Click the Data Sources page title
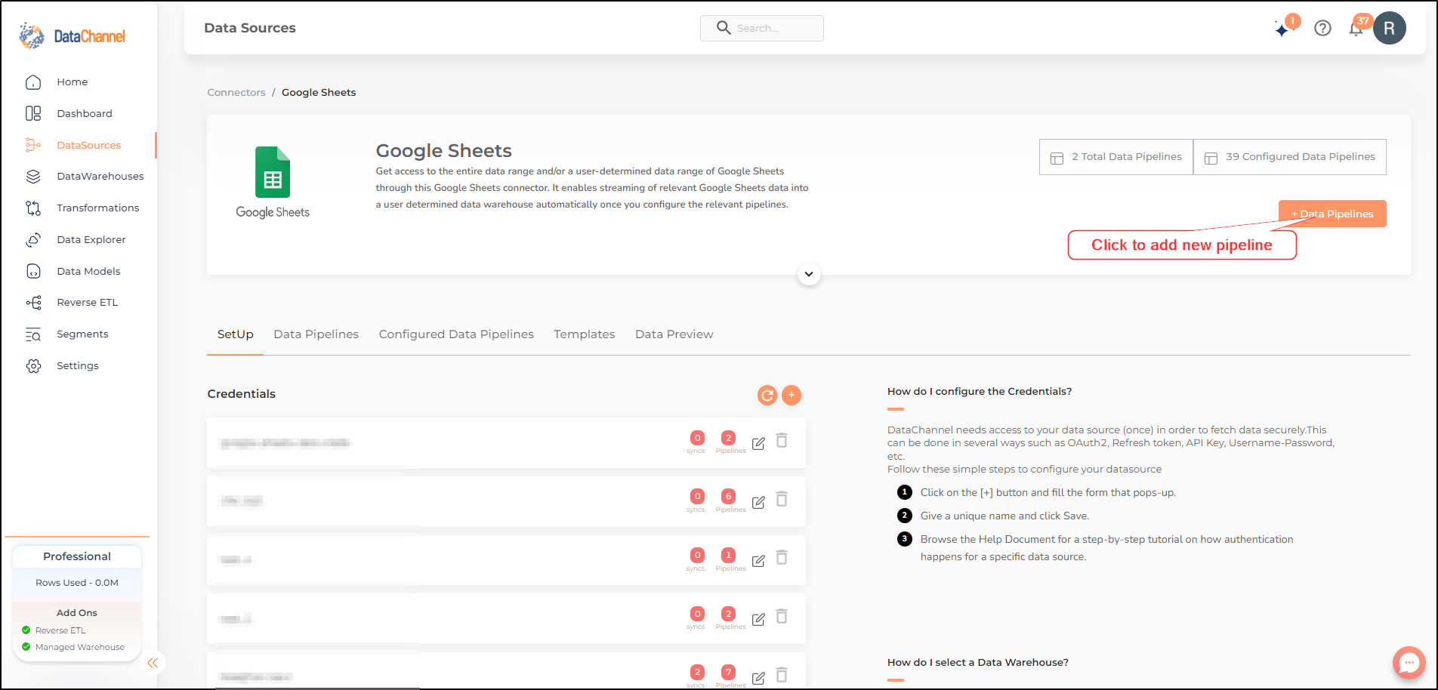1438x690 pixels. tap(250, 28)
